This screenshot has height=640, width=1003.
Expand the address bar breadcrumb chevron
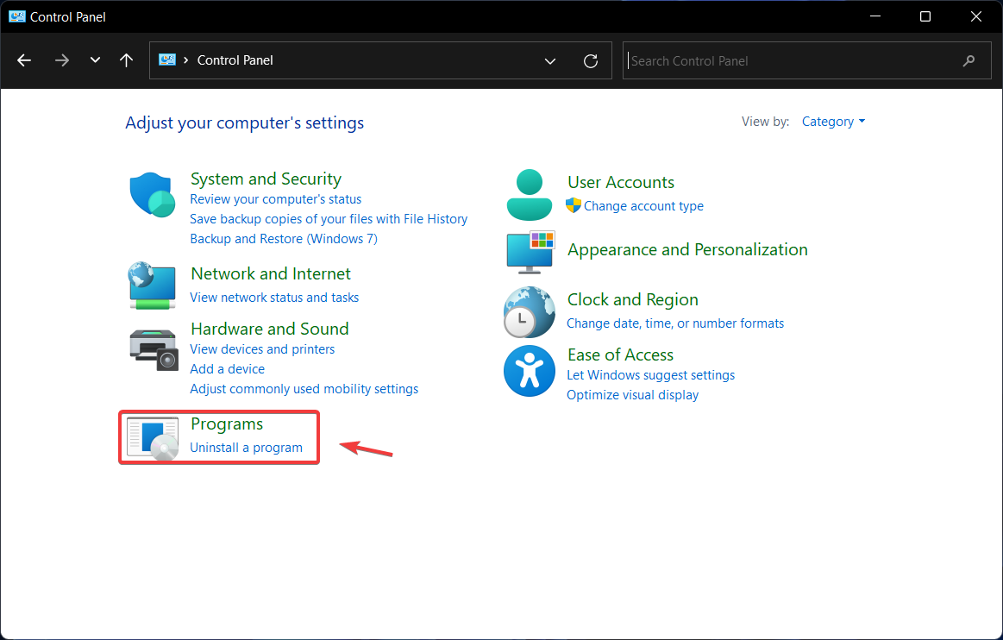click(x=186, y=60)
